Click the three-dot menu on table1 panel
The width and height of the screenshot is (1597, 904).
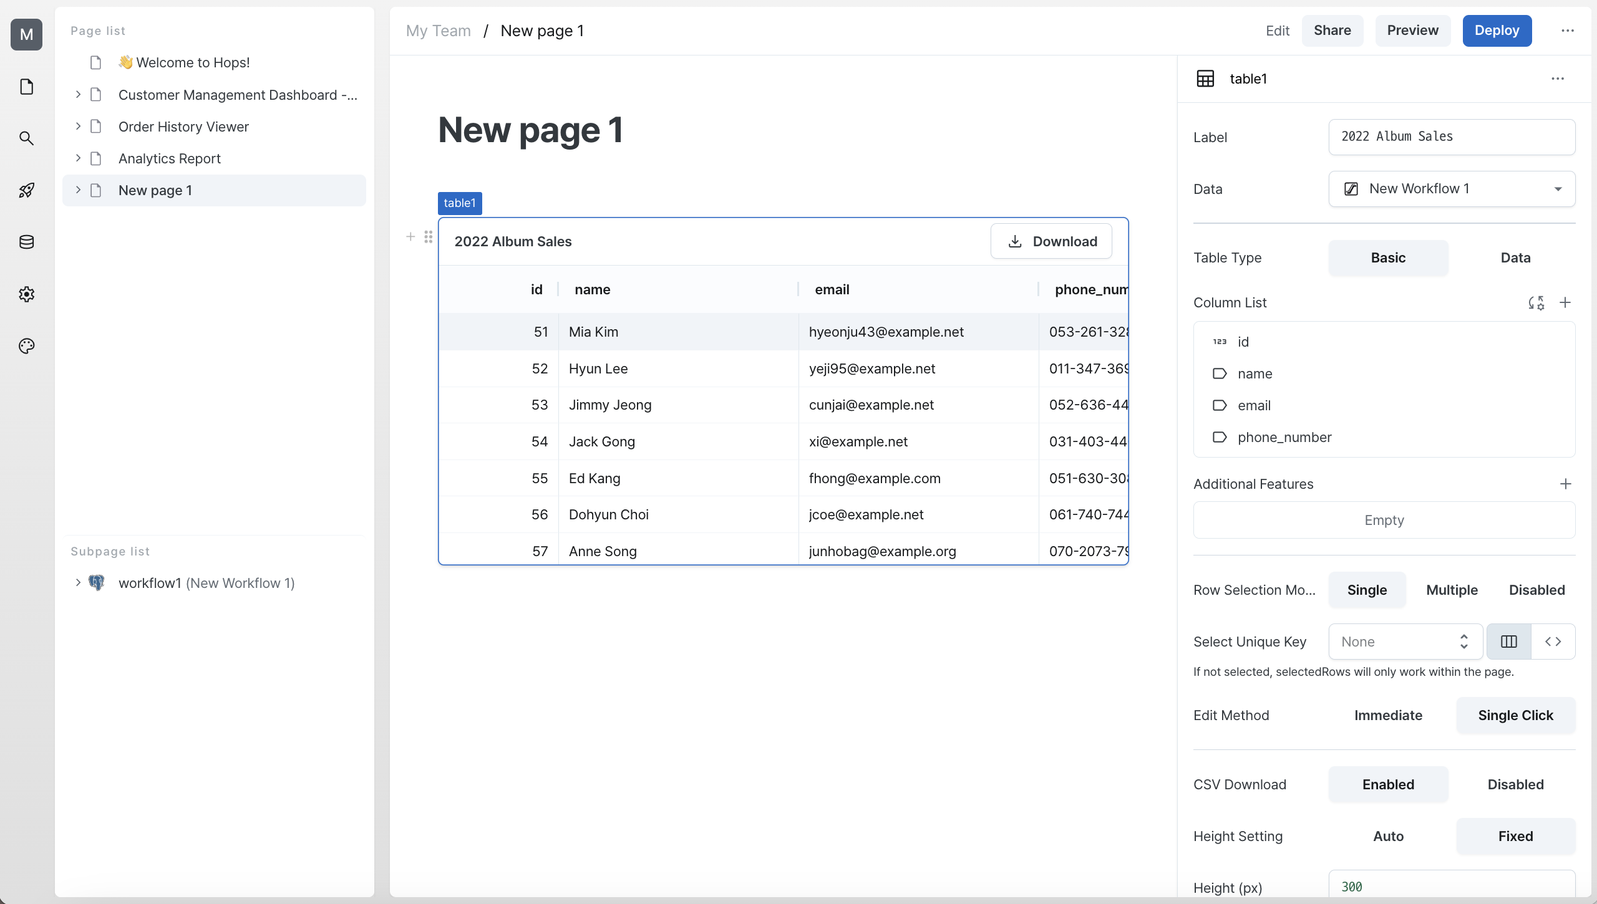click(x=1558, y=78)
